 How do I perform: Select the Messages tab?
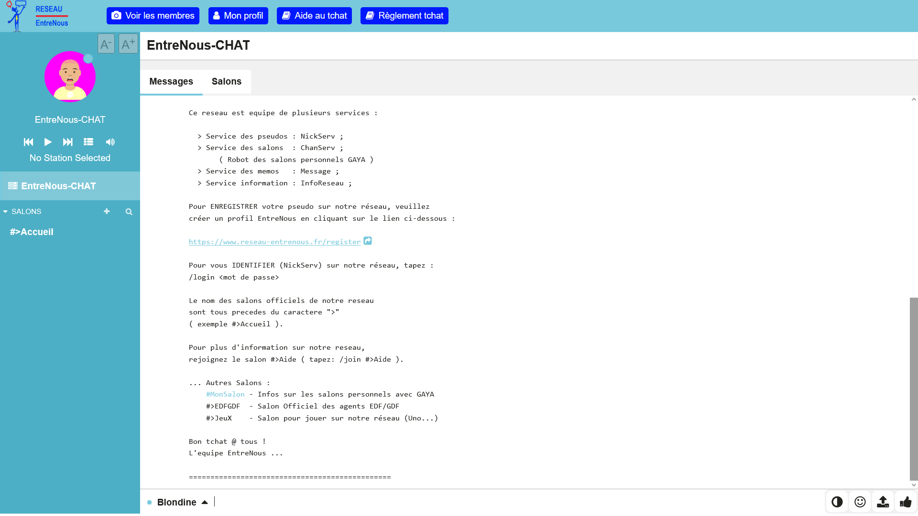171,81
